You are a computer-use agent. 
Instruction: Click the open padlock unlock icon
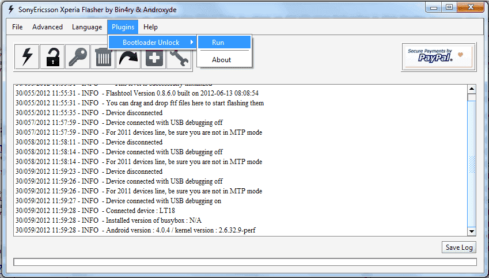click(x=52, y=57)
